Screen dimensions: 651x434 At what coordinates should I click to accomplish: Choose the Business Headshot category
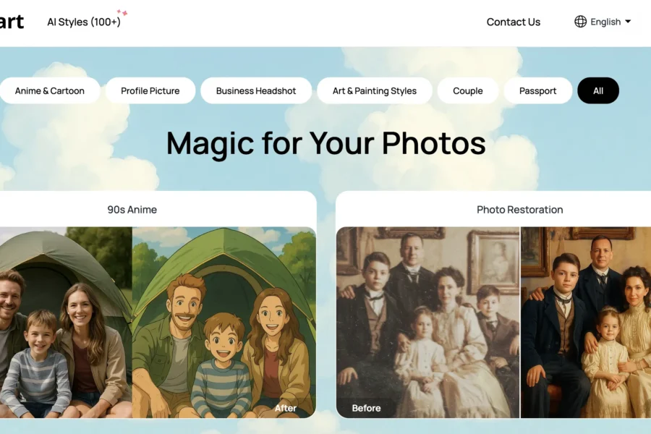(256, 90)
